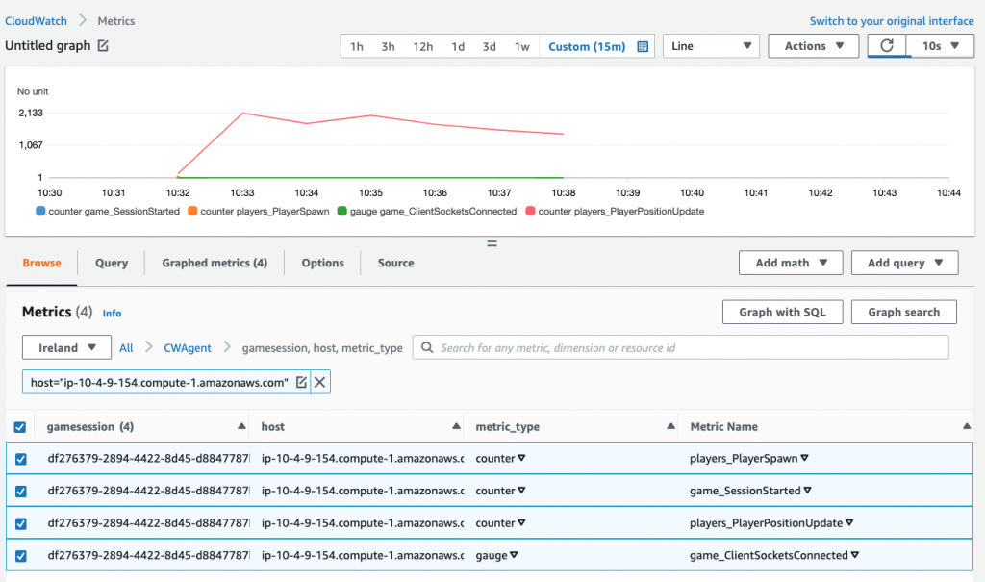The width and height of the screenshot is (985, 582).
Task: Refresh the metrics graph
Action: click(887, 45)
